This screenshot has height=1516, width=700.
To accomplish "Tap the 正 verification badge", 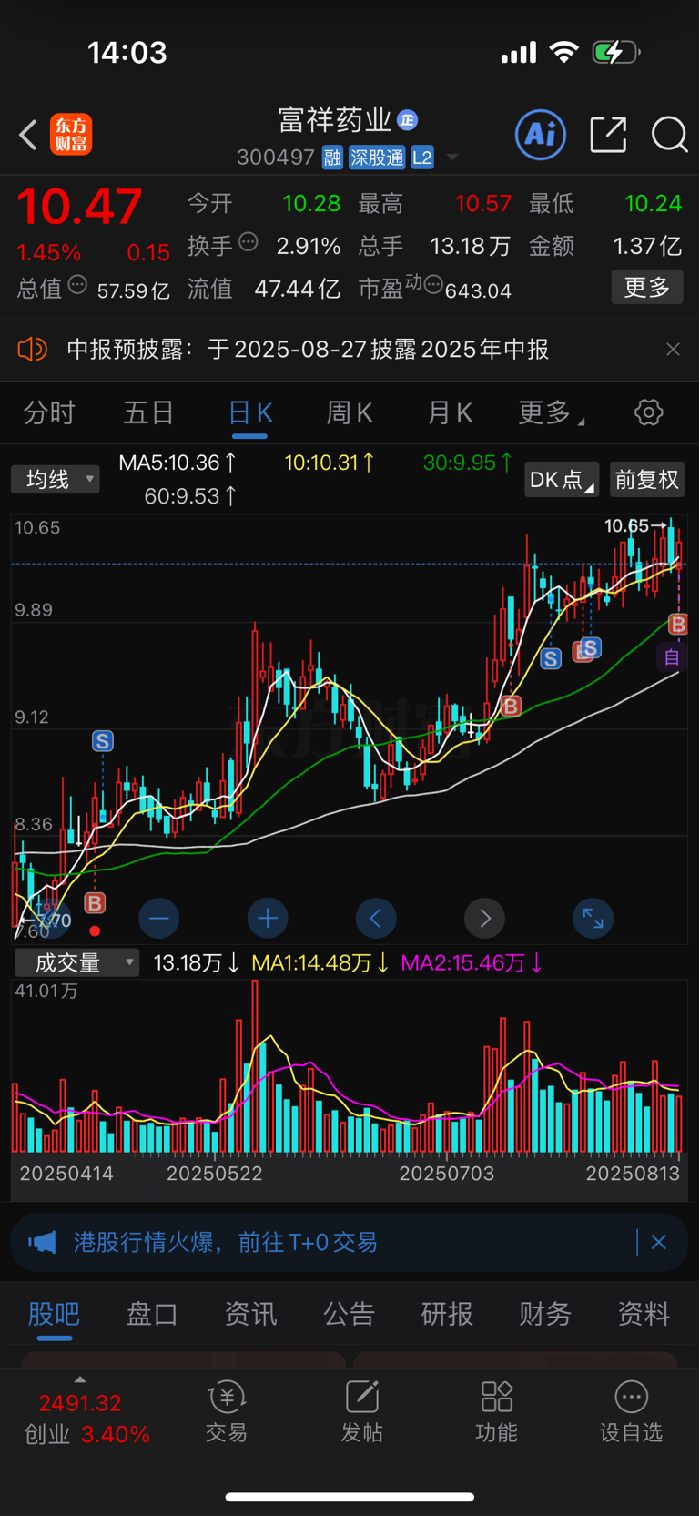I will click(x=407, y=119).
